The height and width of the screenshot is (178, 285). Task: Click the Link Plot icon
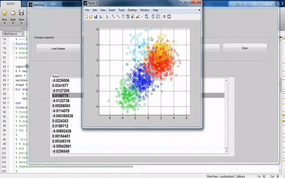[x=146, y=17]
